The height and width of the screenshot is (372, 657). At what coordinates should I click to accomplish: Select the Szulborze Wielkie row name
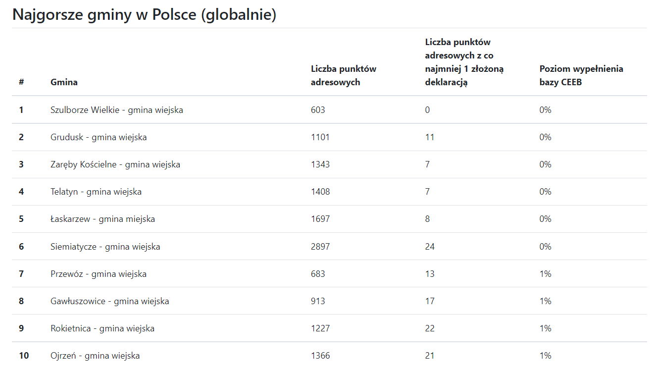(116, 110)
